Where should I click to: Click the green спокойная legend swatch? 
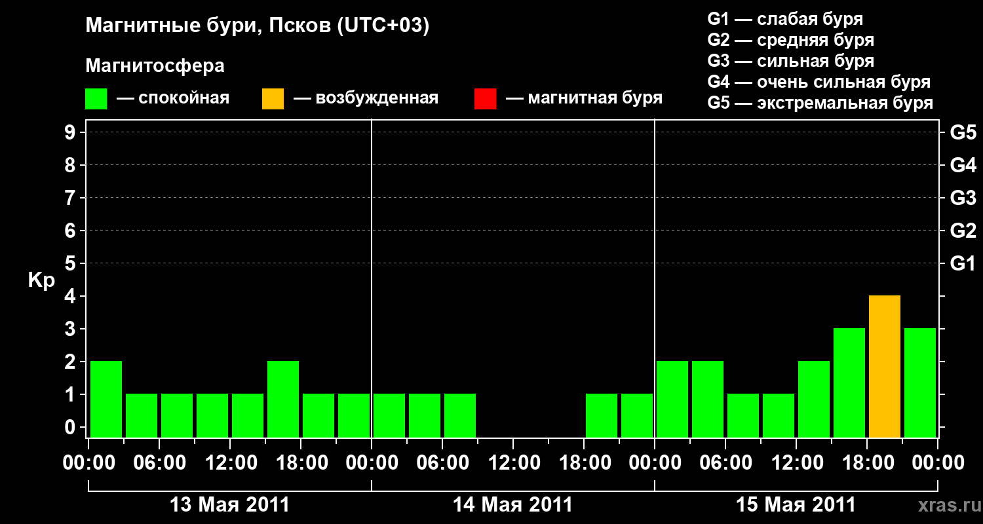96,99
